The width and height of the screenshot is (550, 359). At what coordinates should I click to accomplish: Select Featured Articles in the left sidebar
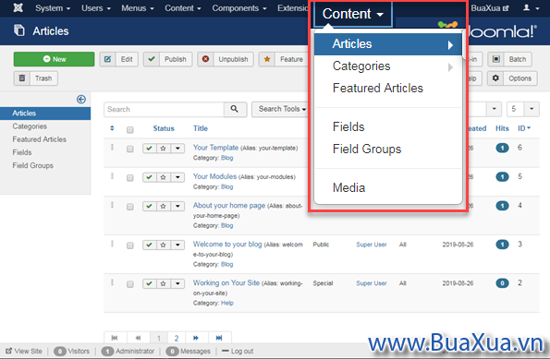(39, 139)
